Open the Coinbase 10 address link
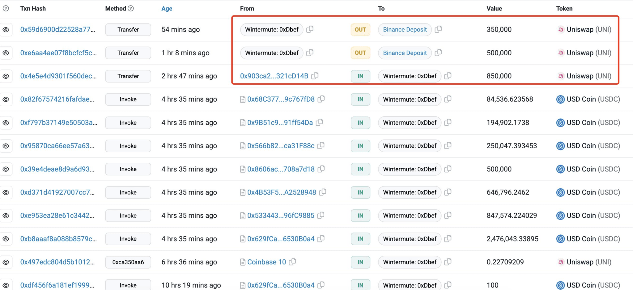 coord(266,262)
